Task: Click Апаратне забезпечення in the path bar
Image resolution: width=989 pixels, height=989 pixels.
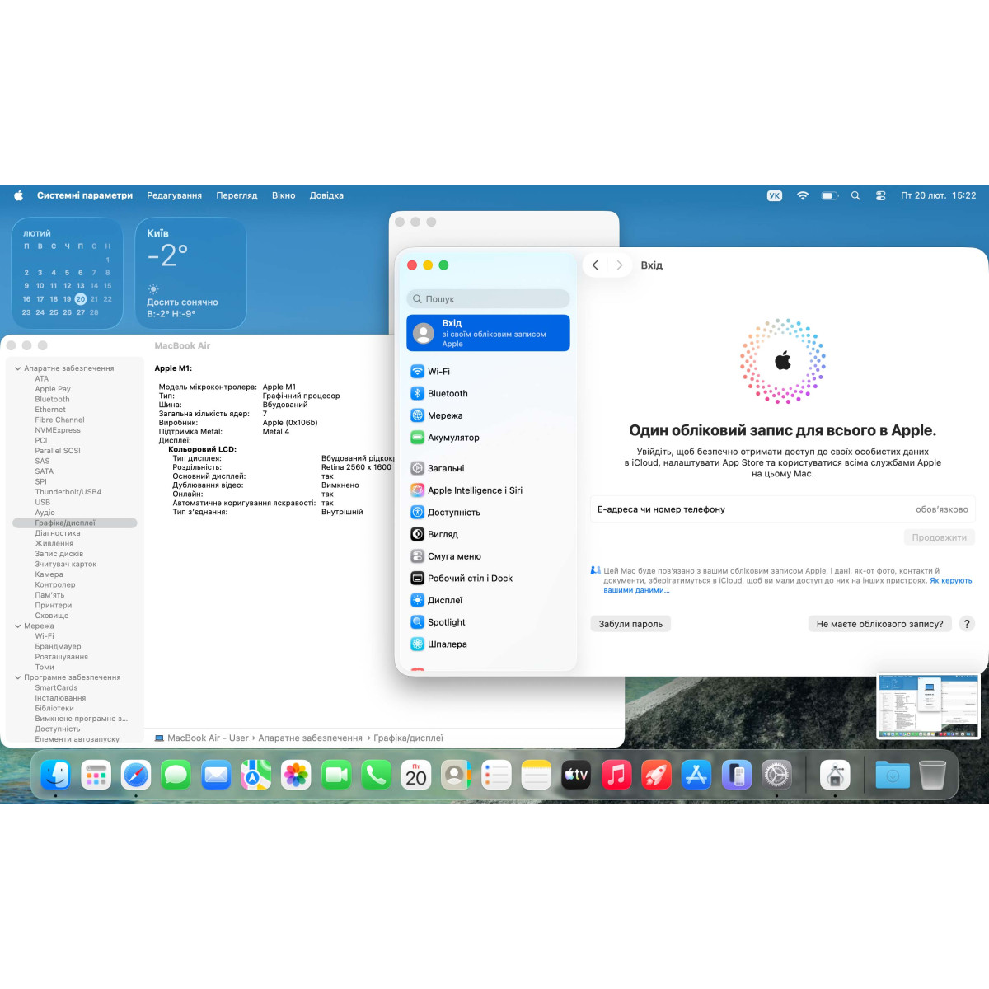Action: click(310, 738)
